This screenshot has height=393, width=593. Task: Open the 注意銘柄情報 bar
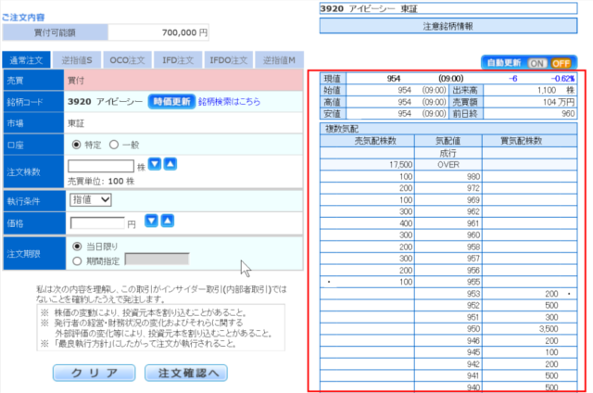448,26
